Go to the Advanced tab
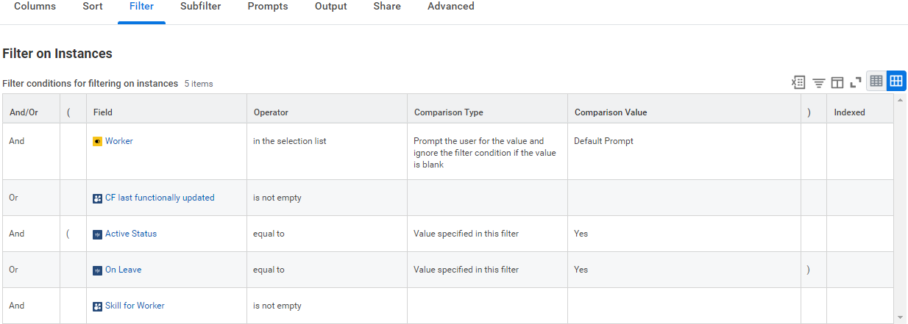This screenshot has width=908, height=324. 451,7
